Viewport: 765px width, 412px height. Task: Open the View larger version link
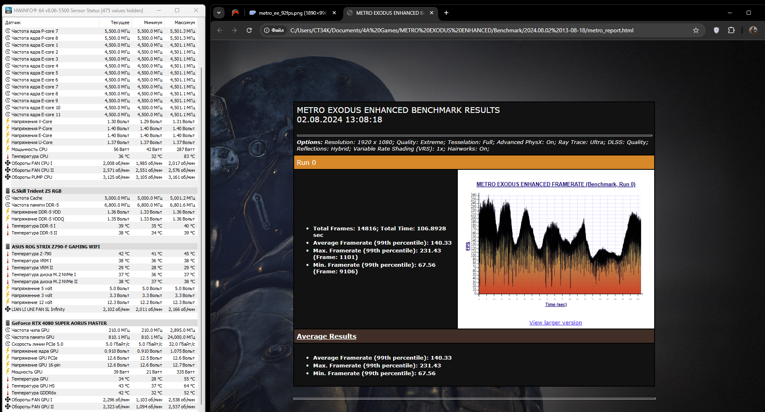(x=556, y=323)
